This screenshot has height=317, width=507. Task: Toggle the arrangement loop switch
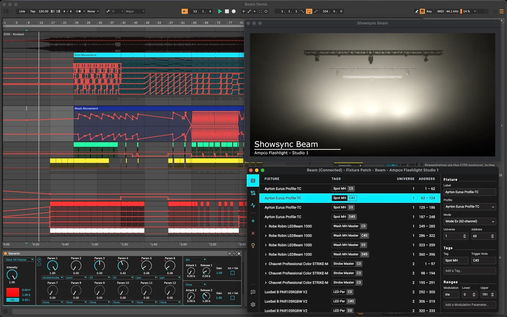click(x=309, y=11)
